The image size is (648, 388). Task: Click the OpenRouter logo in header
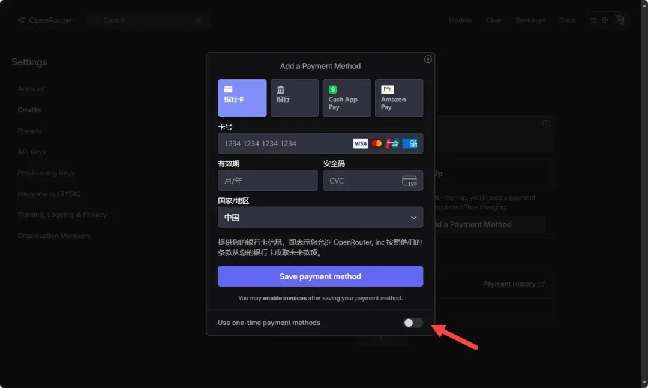coord(45,20)
